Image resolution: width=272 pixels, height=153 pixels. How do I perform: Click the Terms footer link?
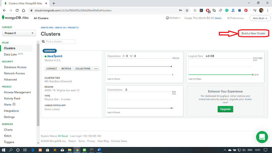click(81, 141)
